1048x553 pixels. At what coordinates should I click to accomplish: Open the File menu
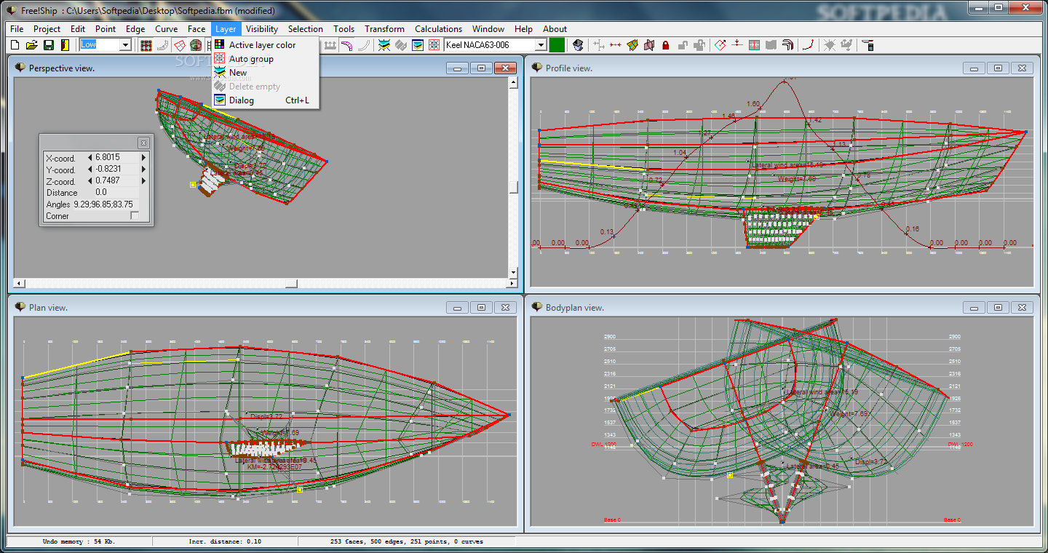tap(17, 29)
